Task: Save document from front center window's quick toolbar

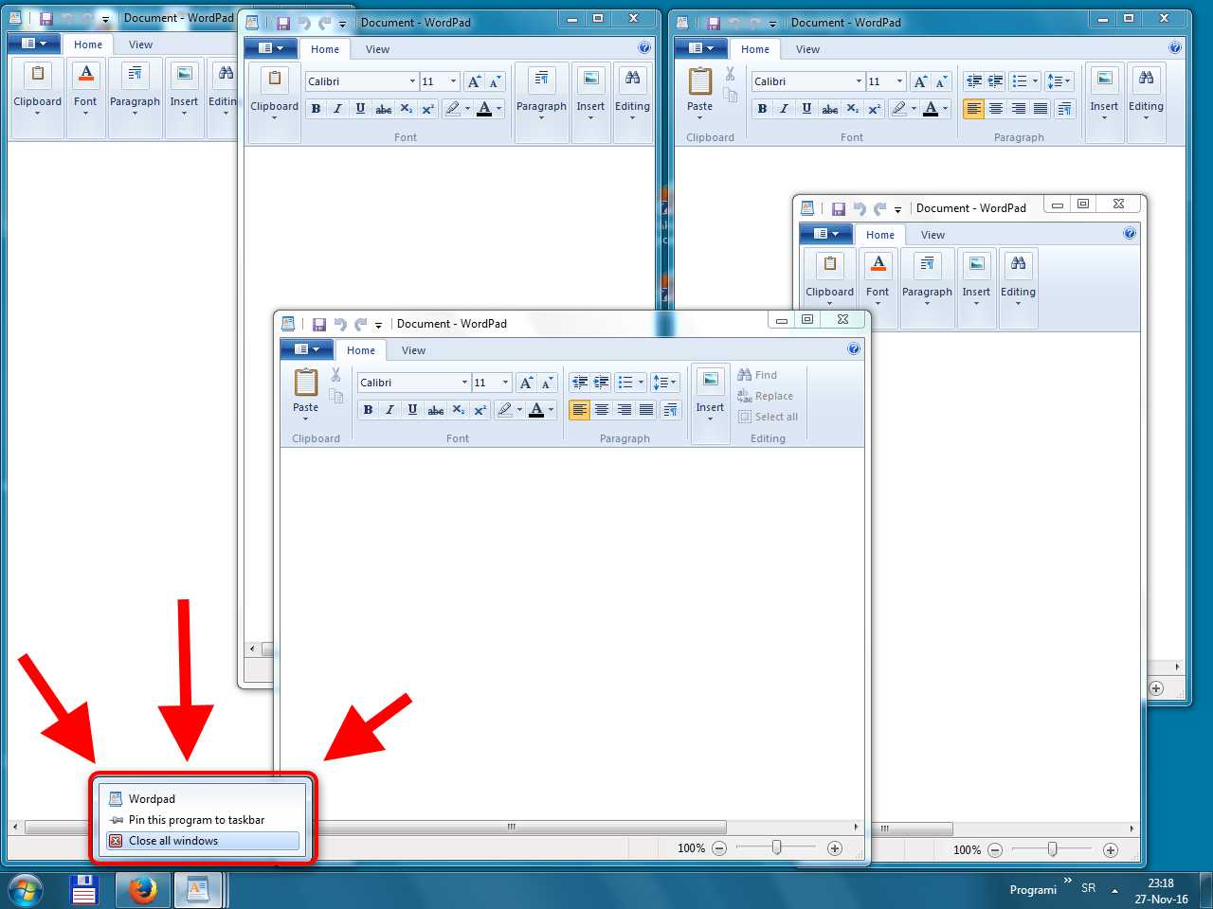Action: pyautogui.click(x=318, y=324)
